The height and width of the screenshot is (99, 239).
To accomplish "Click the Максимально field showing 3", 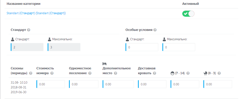I will (x=64, y=47).
